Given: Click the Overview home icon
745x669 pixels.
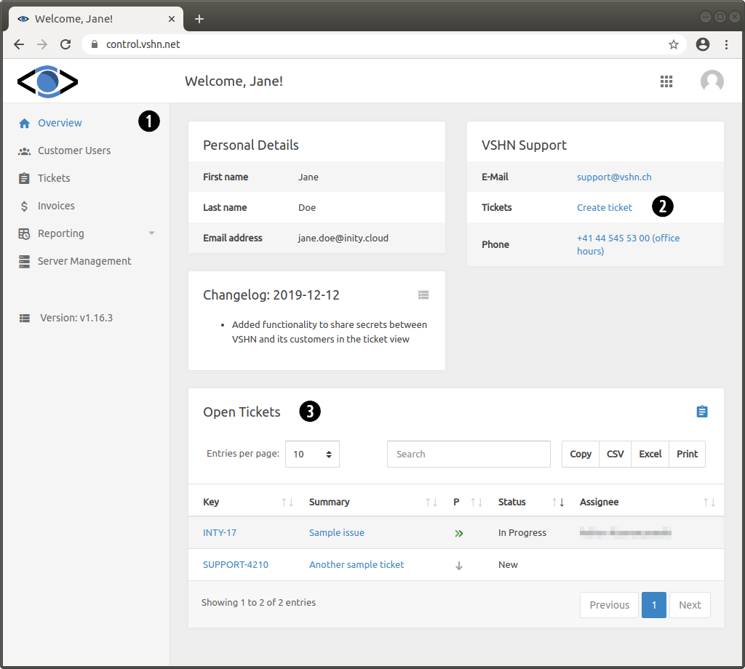Looking at the screenshot, I should pyautogui.click(x=24, y=124).
